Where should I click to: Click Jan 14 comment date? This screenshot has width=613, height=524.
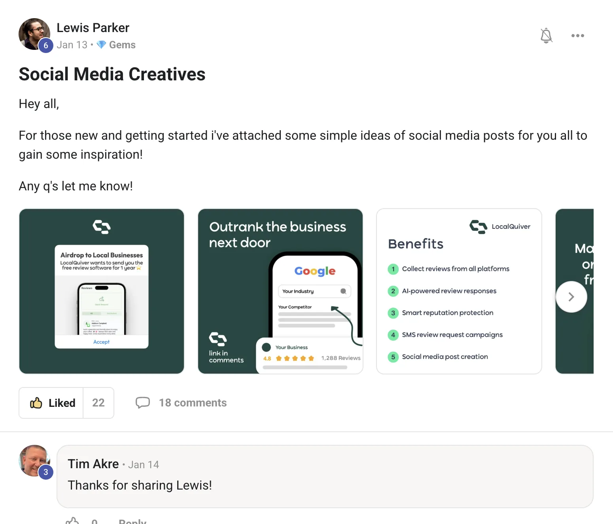click(144, 465)
